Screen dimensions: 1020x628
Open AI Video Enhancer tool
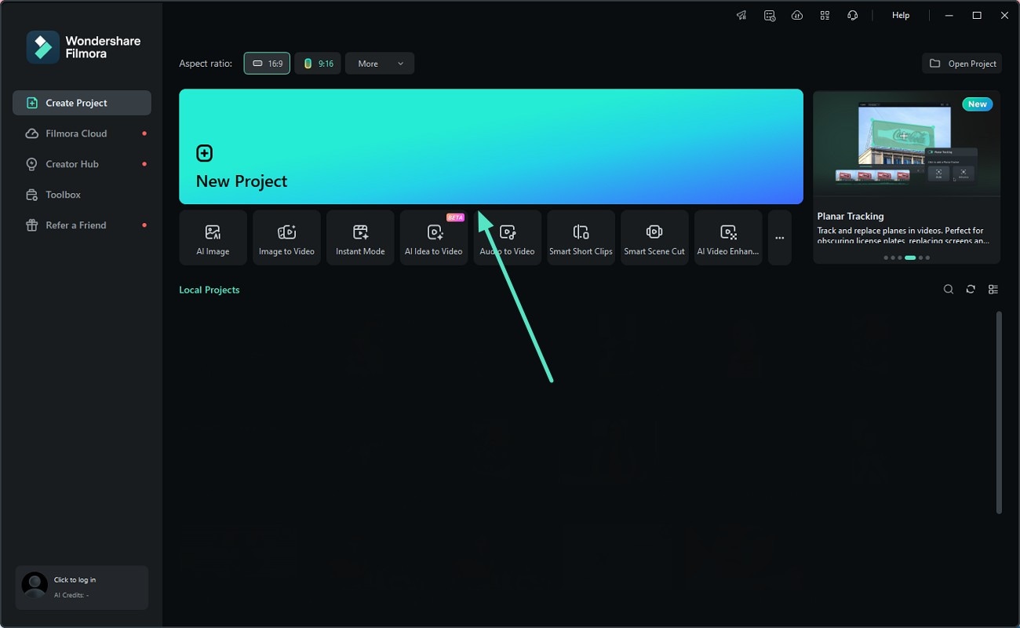coord(728,237)
